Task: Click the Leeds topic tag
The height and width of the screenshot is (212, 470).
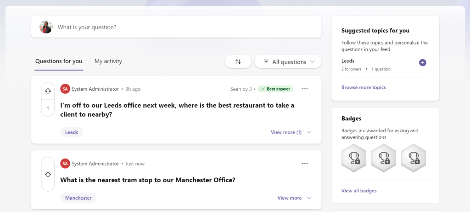Action: (72, 132)
